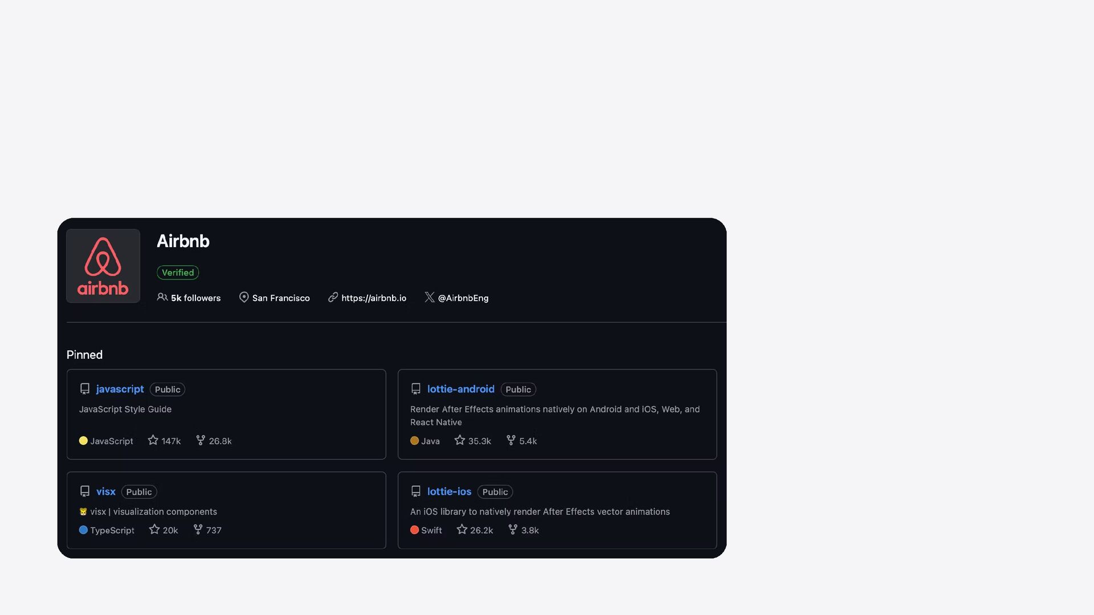Click the star icon on lottie-android repo
The width and height of the screenshot is (1094, 615).
460,440
